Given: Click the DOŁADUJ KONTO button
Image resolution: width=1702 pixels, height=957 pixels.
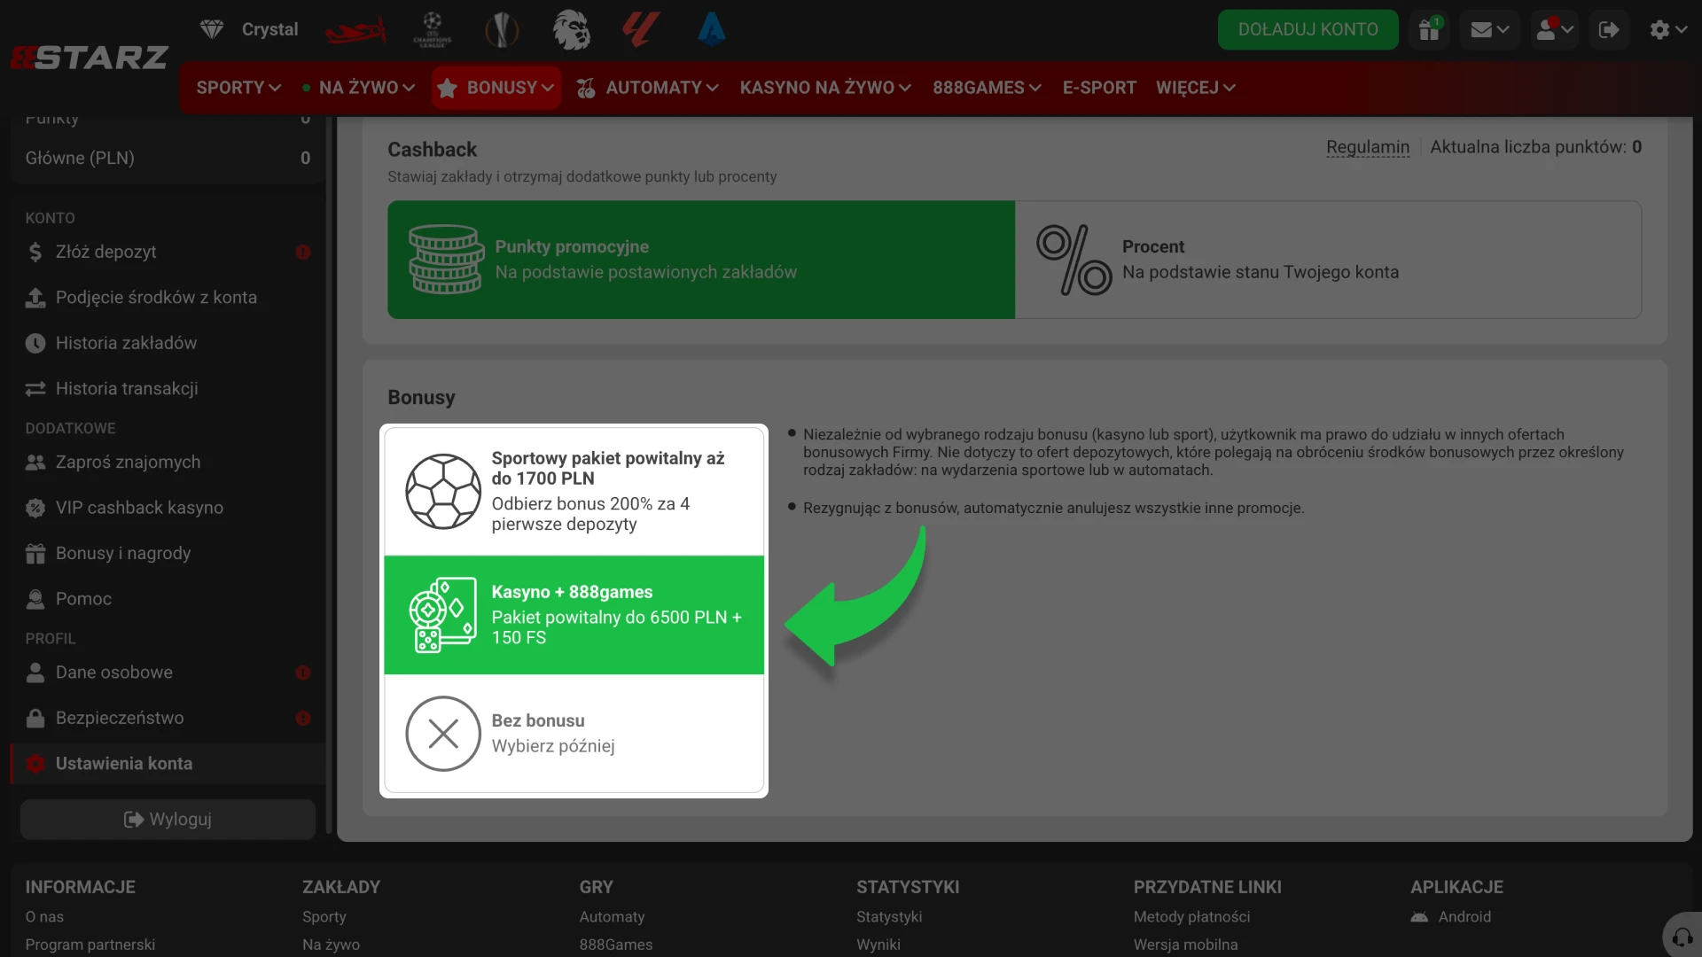Looking at the screenshot, I should coord(1308,29).
